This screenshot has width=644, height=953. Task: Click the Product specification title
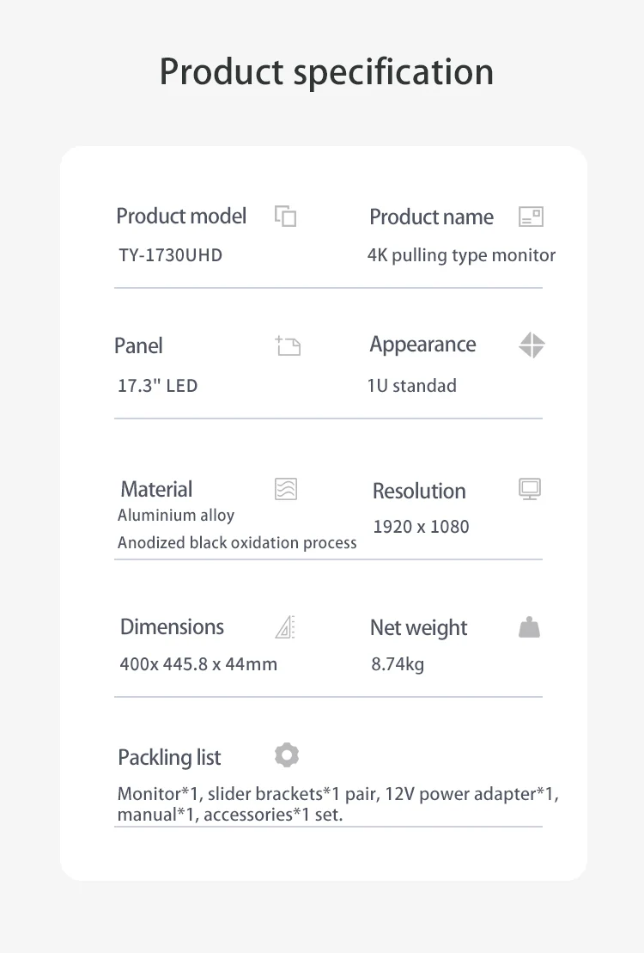tap(326, 71)
